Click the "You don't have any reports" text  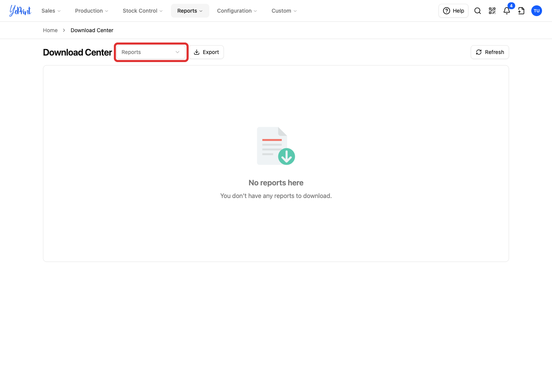coord(276,196)
